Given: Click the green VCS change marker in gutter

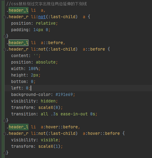Looking at the screenshot, I should click(x=3, y=79).
